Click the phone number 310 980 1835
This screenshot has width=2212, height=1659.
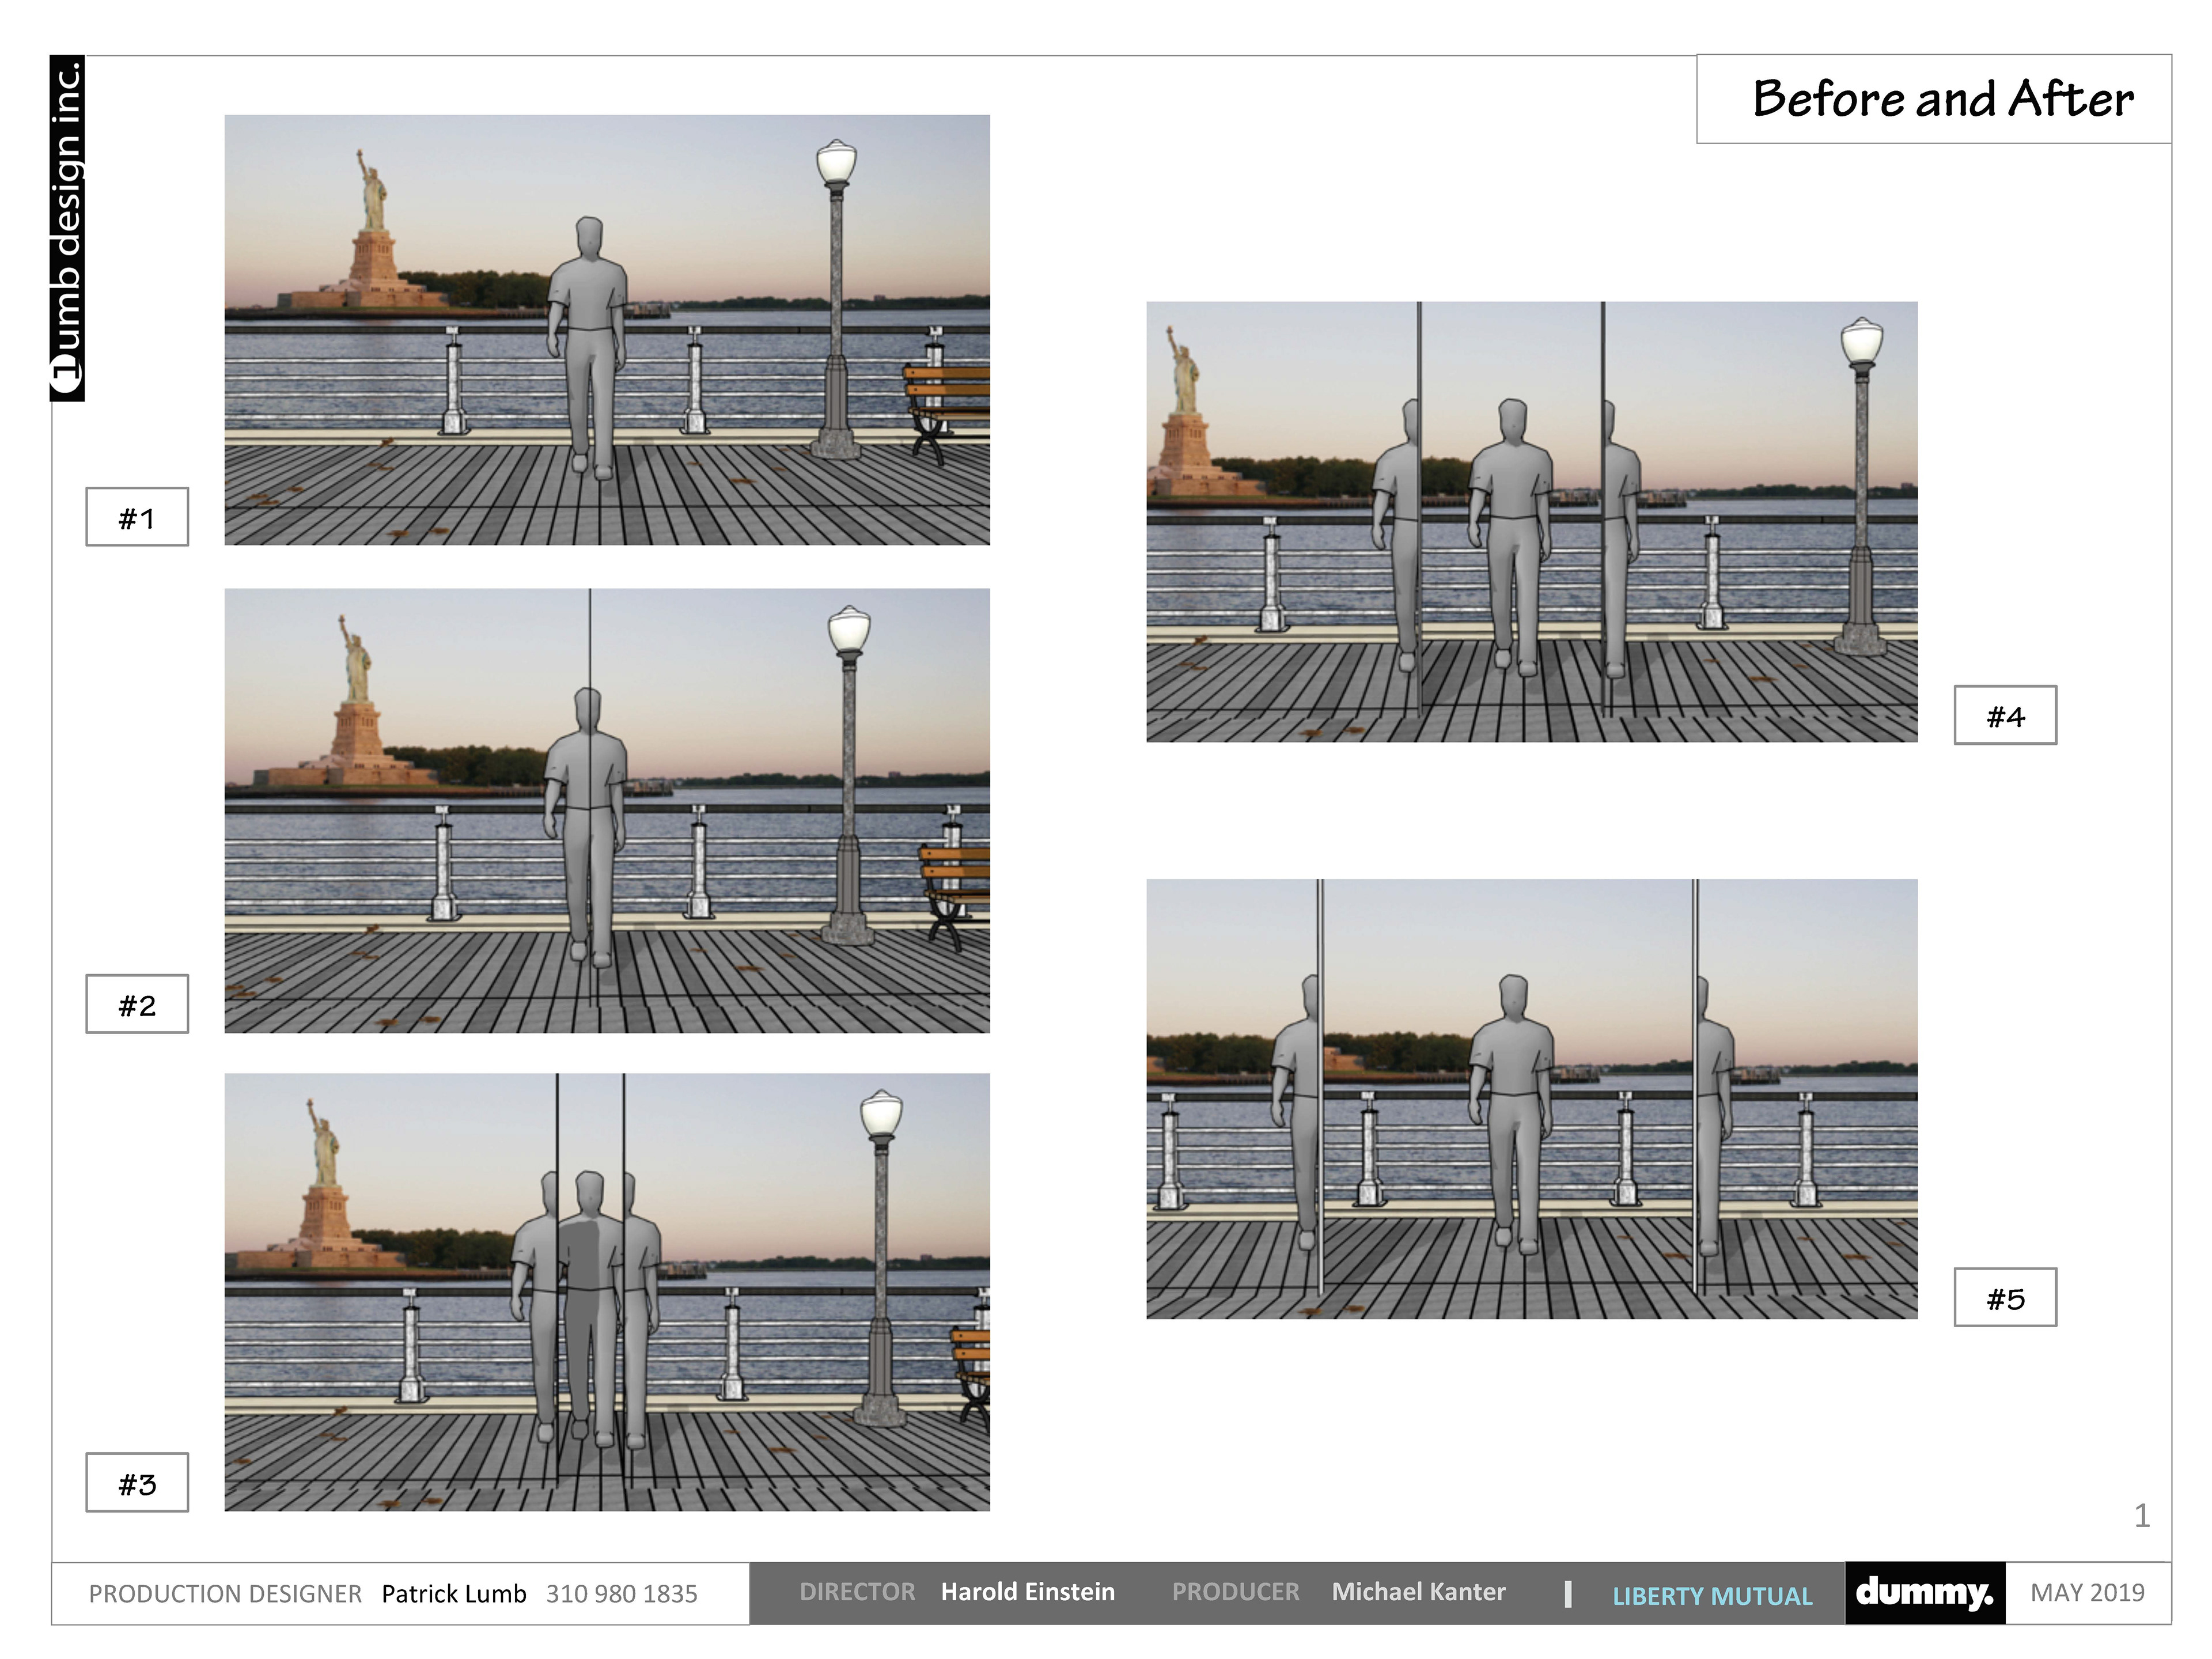(x=621, y=1594)
